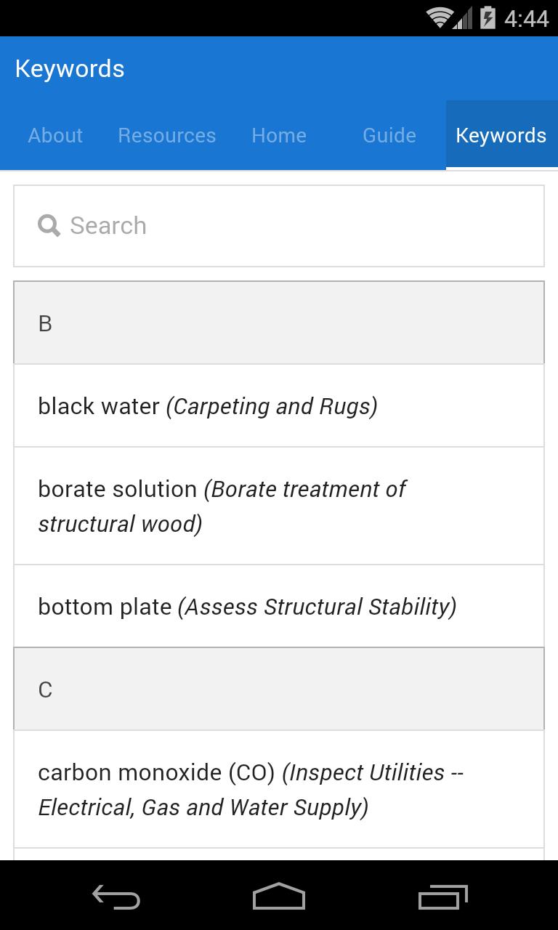Tap the C section header
Screen dimensions: 558x930
point(279,690)
